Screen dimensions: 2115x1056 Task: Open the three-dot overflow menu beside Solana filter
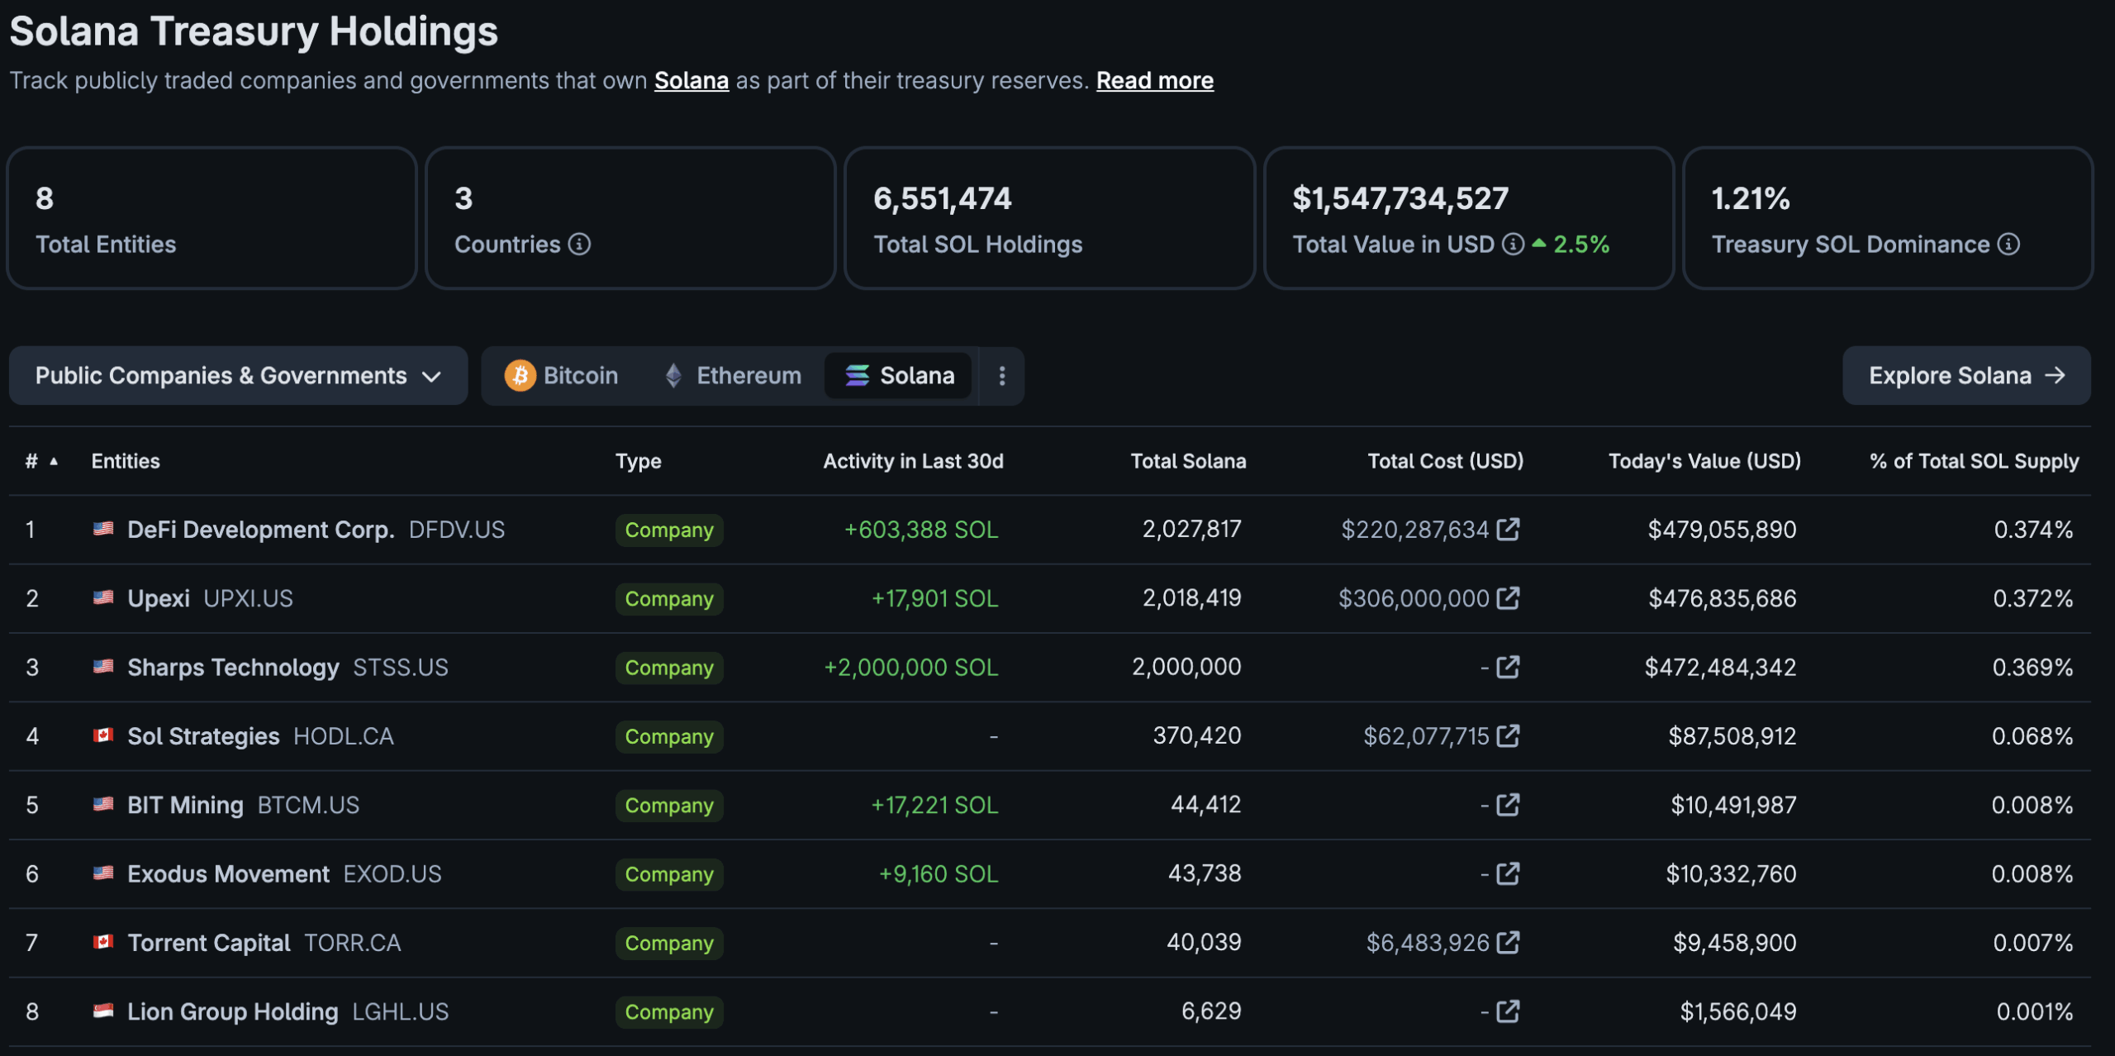[1001, 375]
